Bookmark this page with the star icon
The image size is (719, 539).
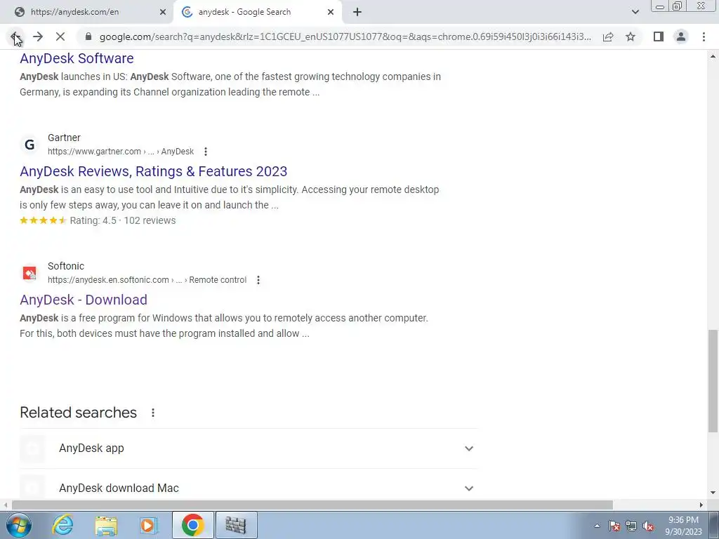pos(631,36)
